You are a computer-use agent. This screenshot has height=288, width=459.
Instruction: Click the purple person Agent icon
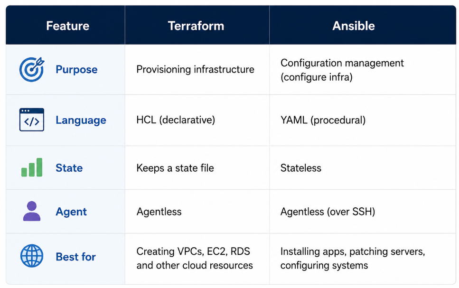(x=32, y=211)
